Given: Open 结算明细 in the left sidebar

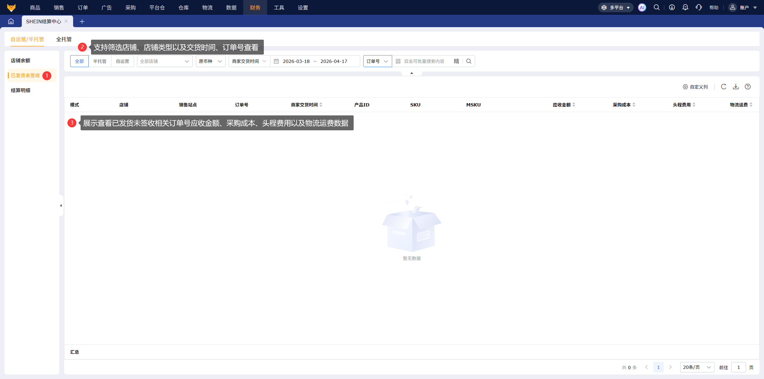Looking at the screenshot, I should point(21,90).
